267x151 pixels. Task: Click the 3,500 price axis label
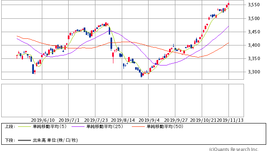254,18
